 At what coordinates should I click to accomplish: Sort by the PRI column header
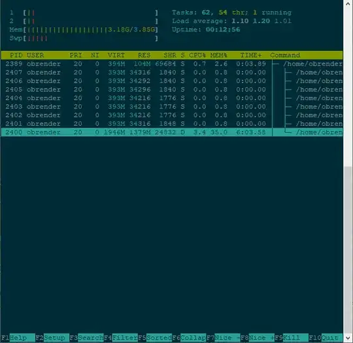[76, 55]
